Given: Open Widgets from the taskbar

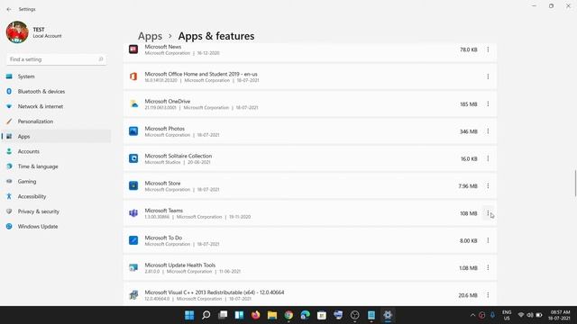Looking at the screenshot, I should [x=239, y=315].
